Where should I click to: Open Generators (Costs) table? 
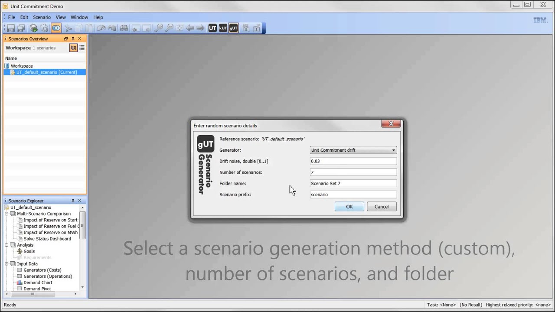pos(42,270)
